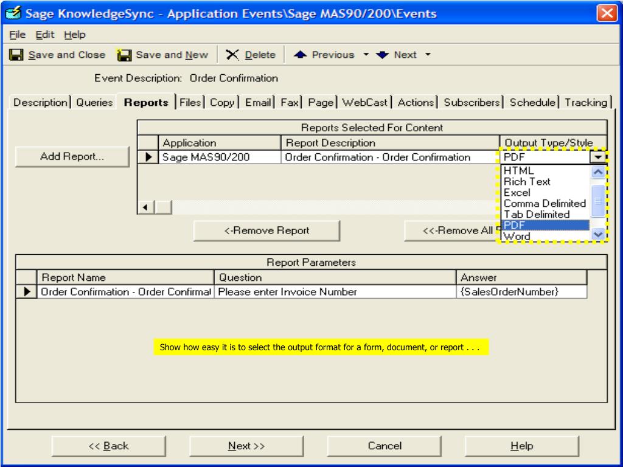Choose Tab Delimited output format
Screen dimensions: 623x467
(x=546, y=215)
